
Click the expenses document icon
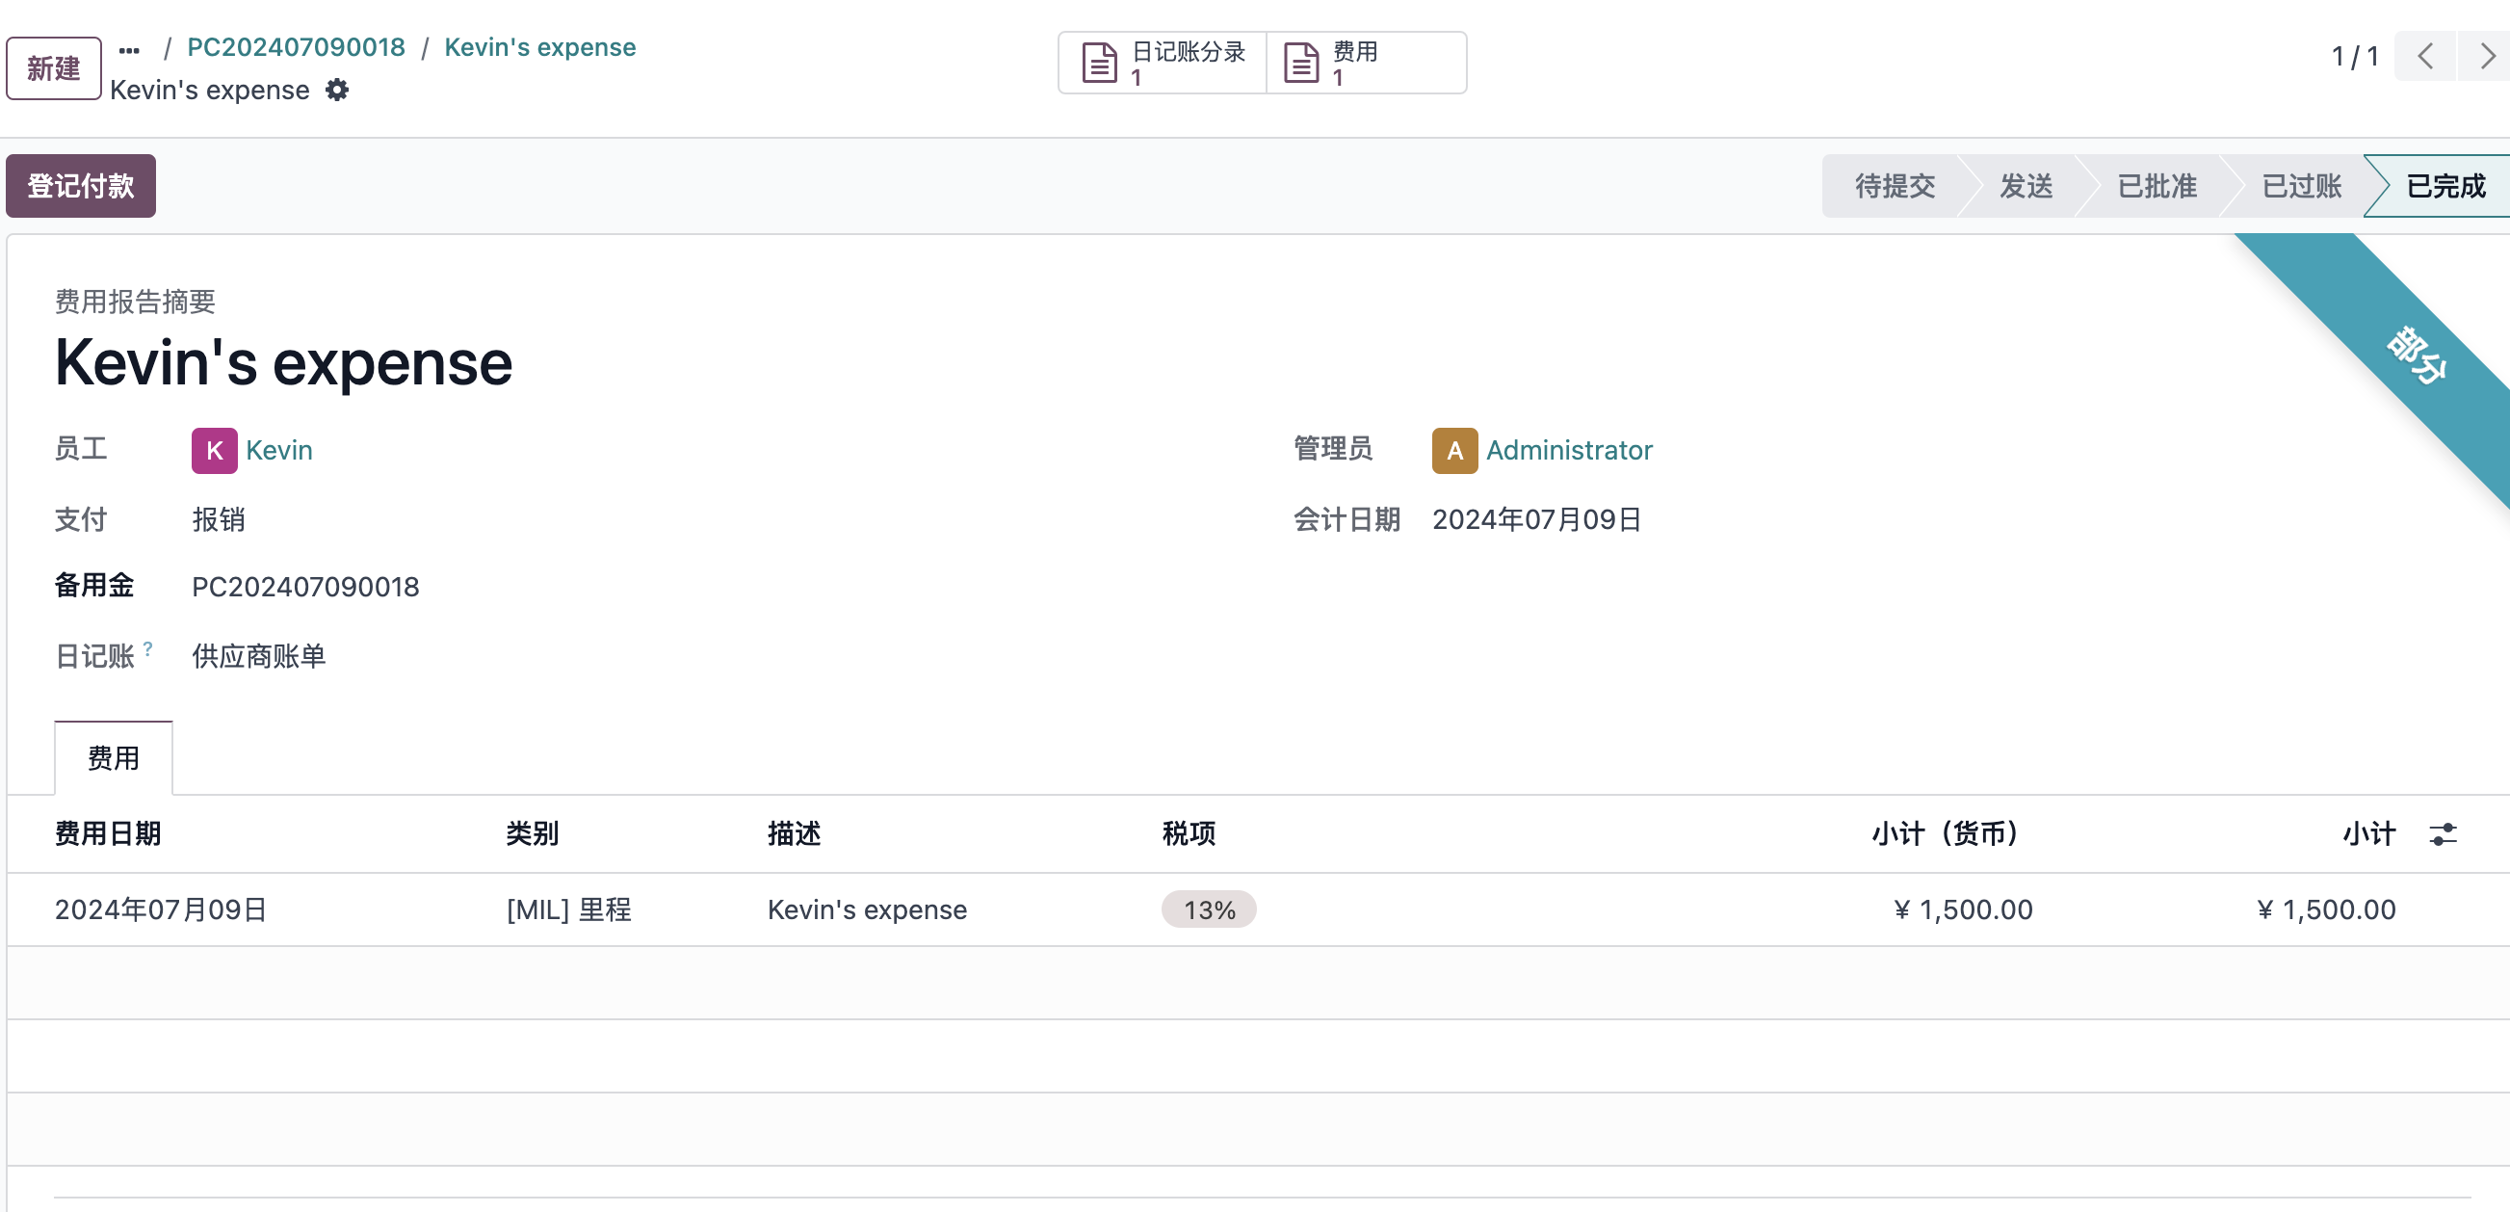click(x=1302, y=64)
